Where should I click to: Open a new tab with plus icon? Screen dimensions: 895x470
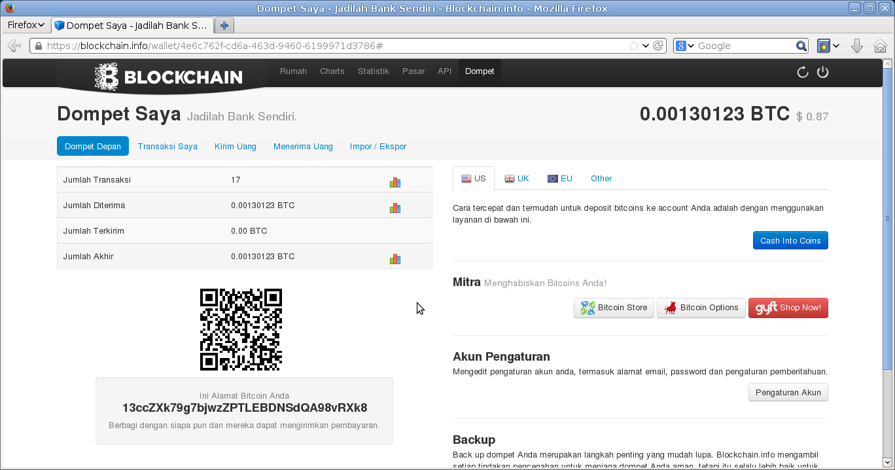(224, 26)
